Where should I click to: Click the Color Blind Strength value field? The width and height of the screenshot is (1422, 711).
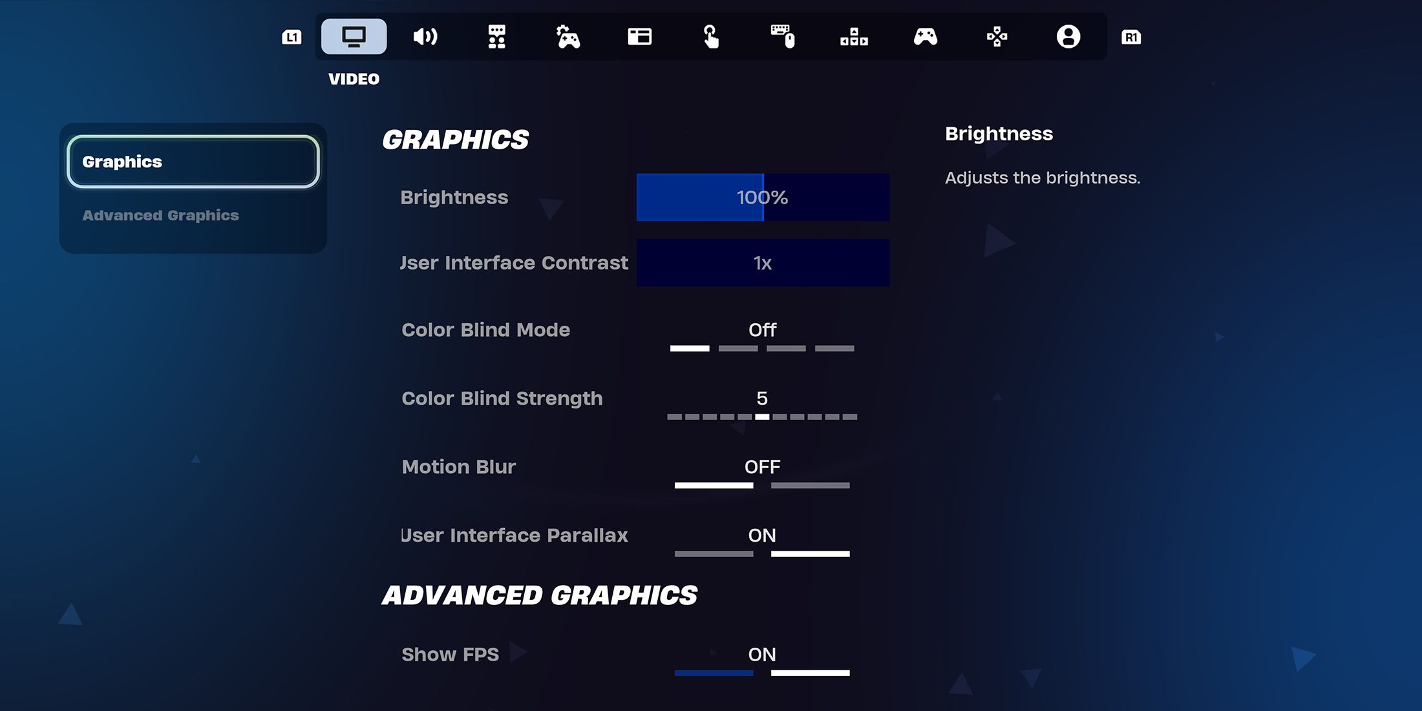tap(762, 398)
